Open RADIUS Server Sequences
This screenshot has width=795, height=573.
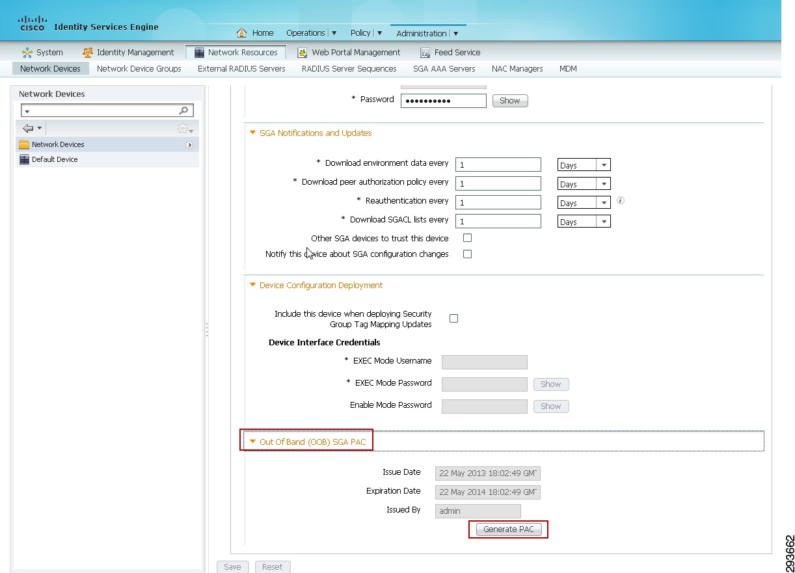(x=349, y=68)
